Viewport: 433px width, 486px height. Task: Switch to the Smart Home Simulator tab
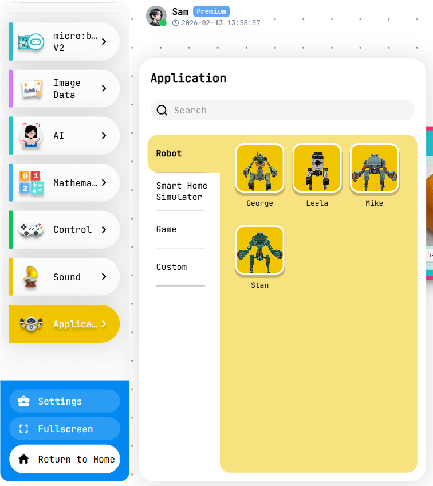coord(181,191)
